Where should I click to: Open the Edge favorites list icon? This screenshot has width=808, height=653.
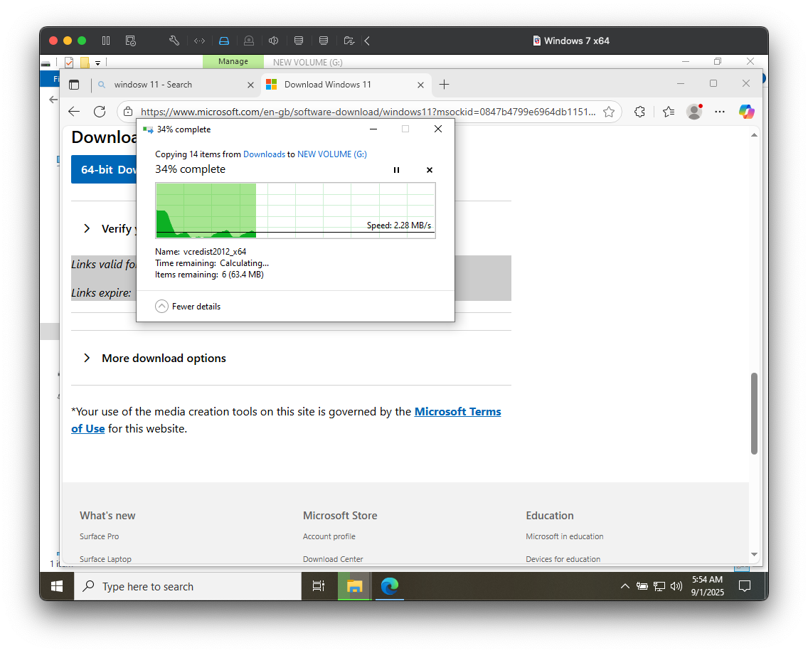(669, 112)
